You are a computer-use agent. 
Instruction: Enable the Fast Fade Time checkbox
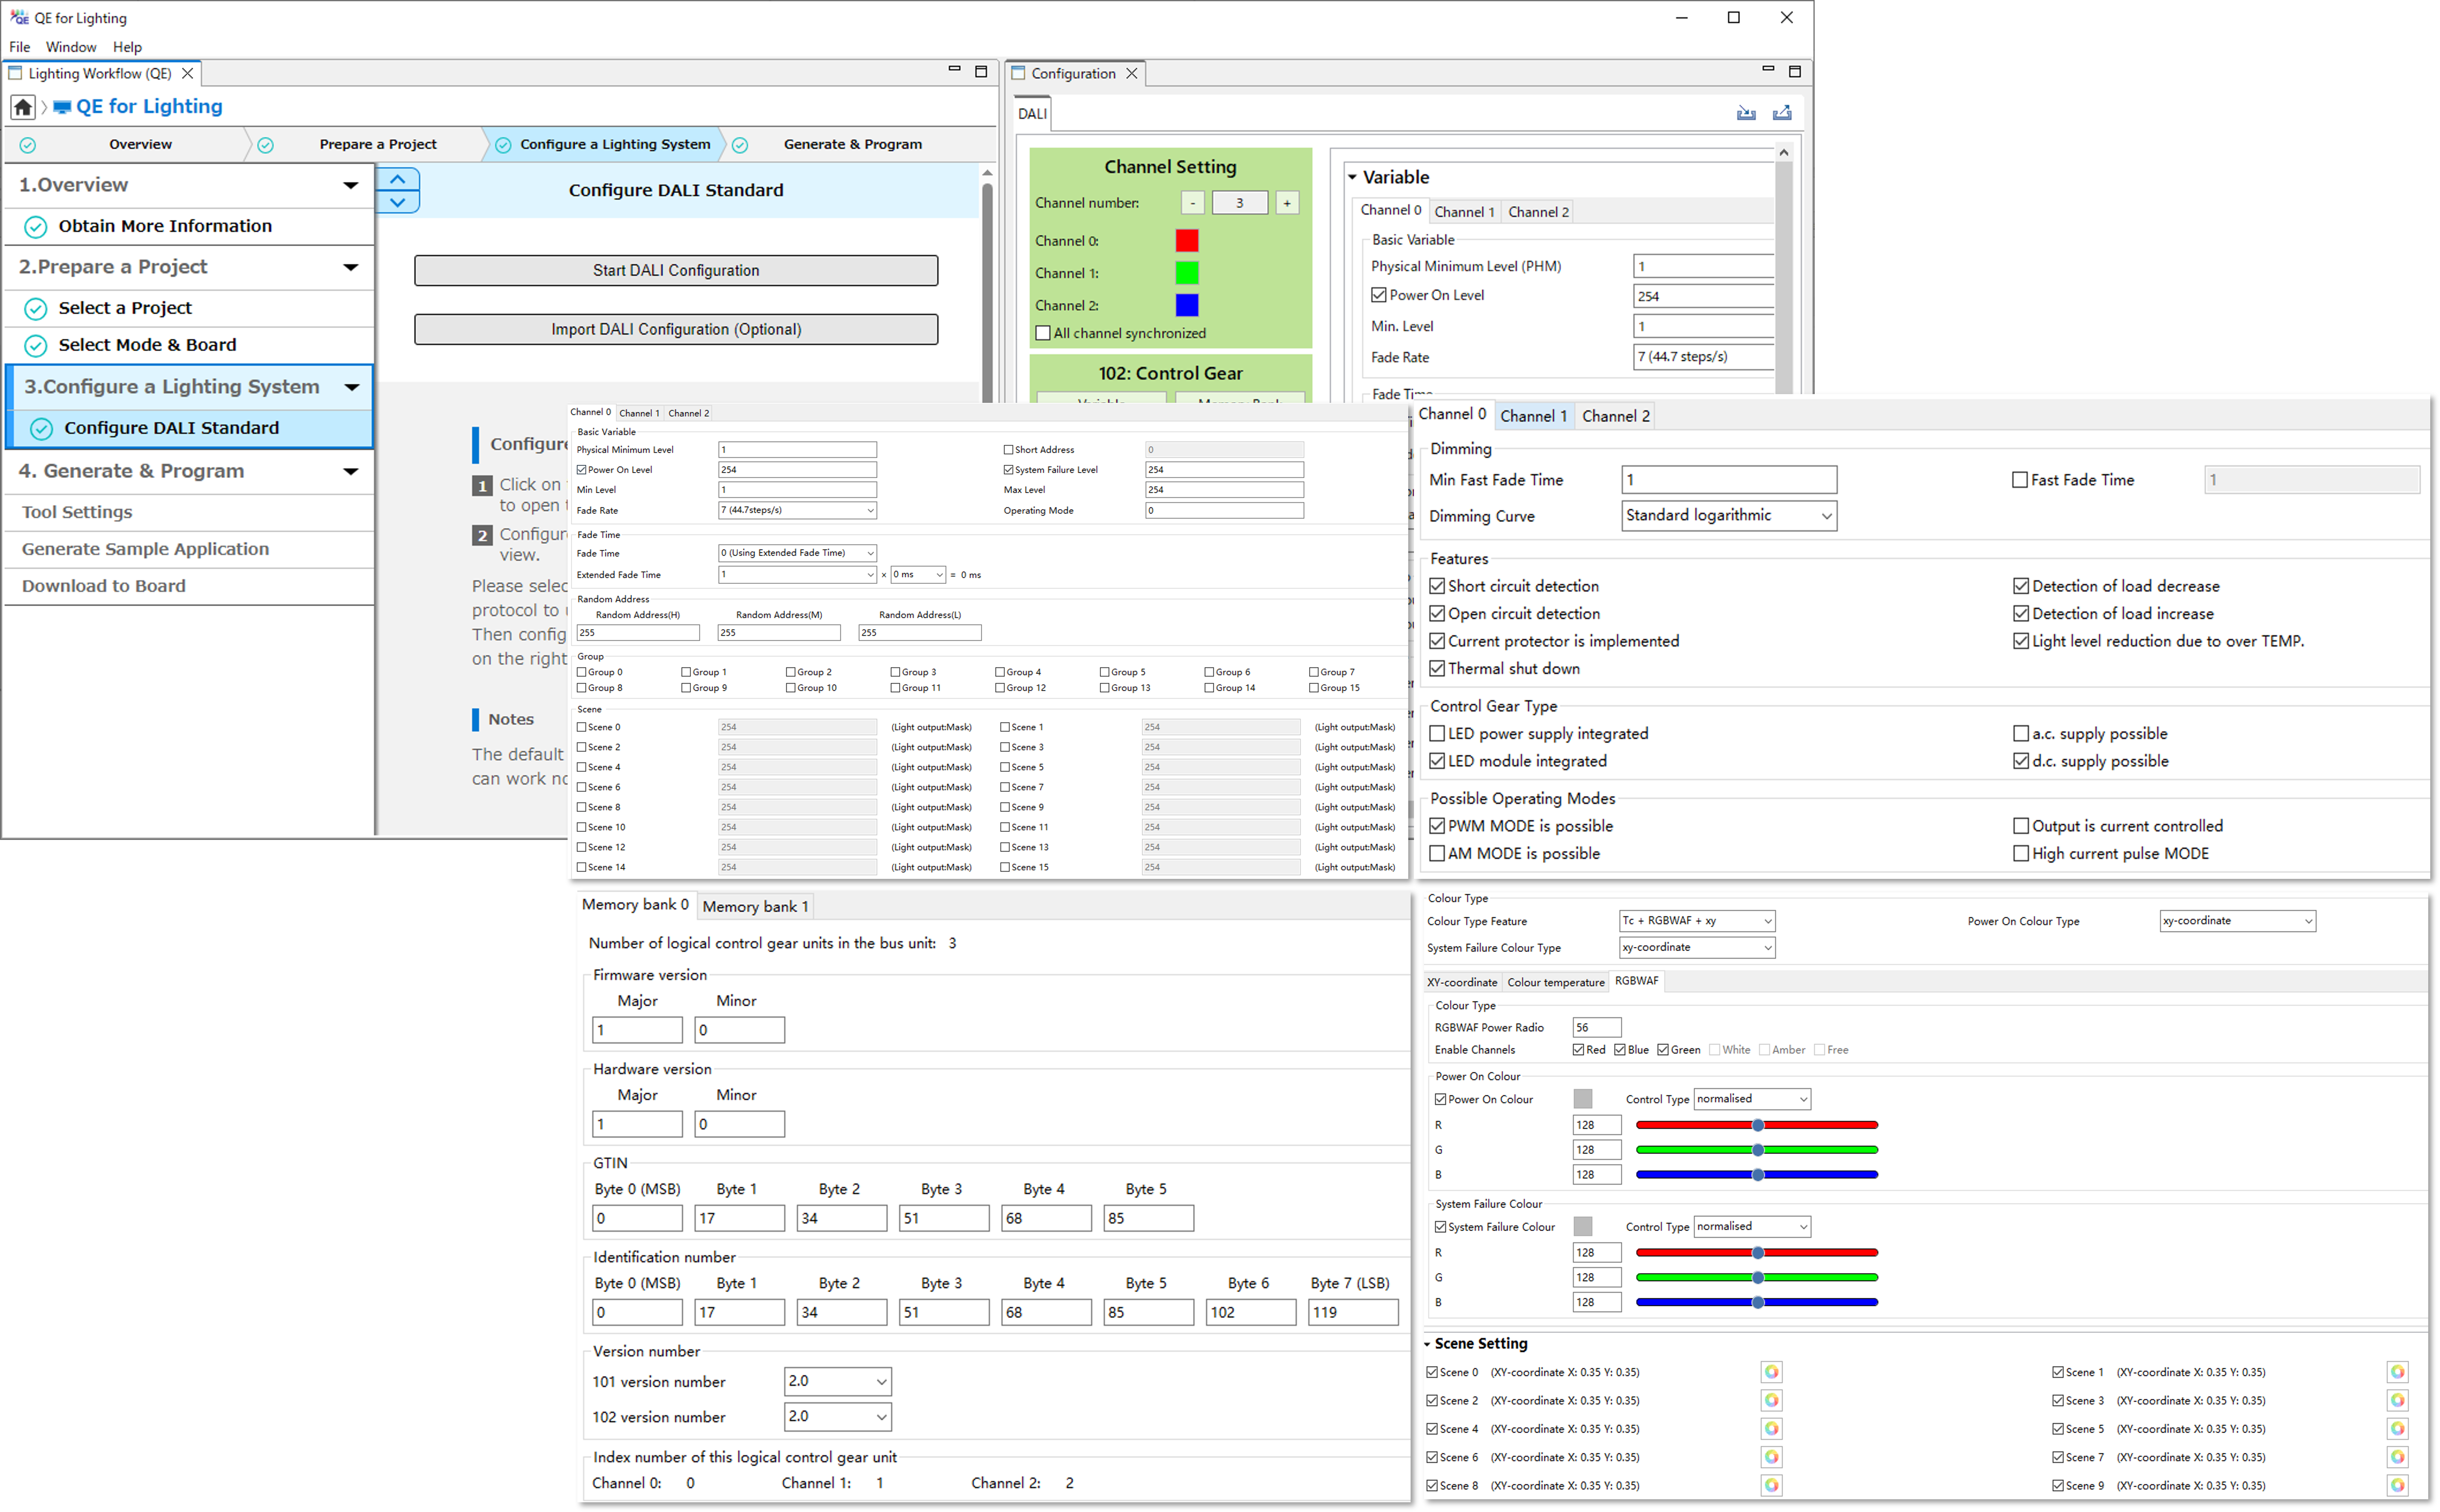2020,480
